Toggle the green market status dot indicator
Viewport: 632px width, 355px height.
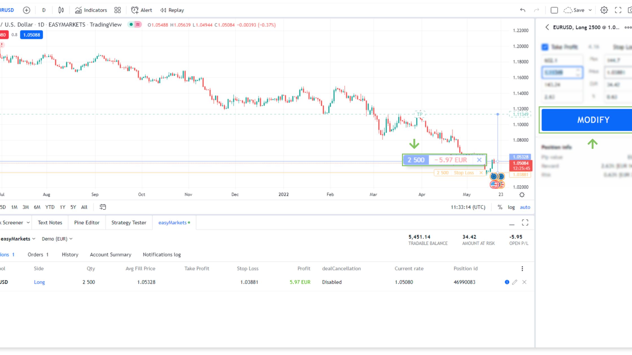(131, 25)
